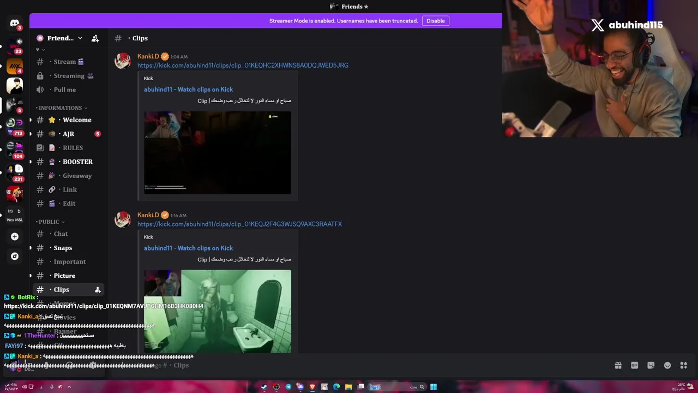Click the Add a Server plus icon

point(15,236)
